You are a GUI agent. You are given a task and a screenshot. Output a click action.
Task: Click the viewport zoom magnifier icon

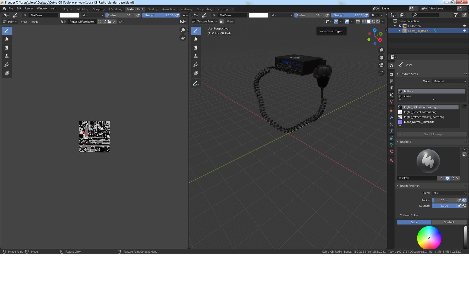pos(381,50)
